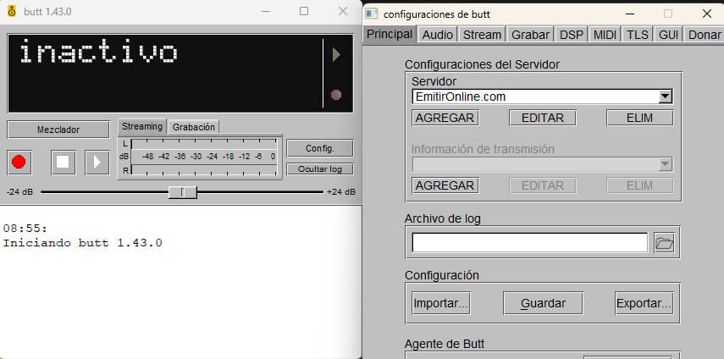
Task: Click AGREGAR under Servidor
Action: tap(445, 118)
